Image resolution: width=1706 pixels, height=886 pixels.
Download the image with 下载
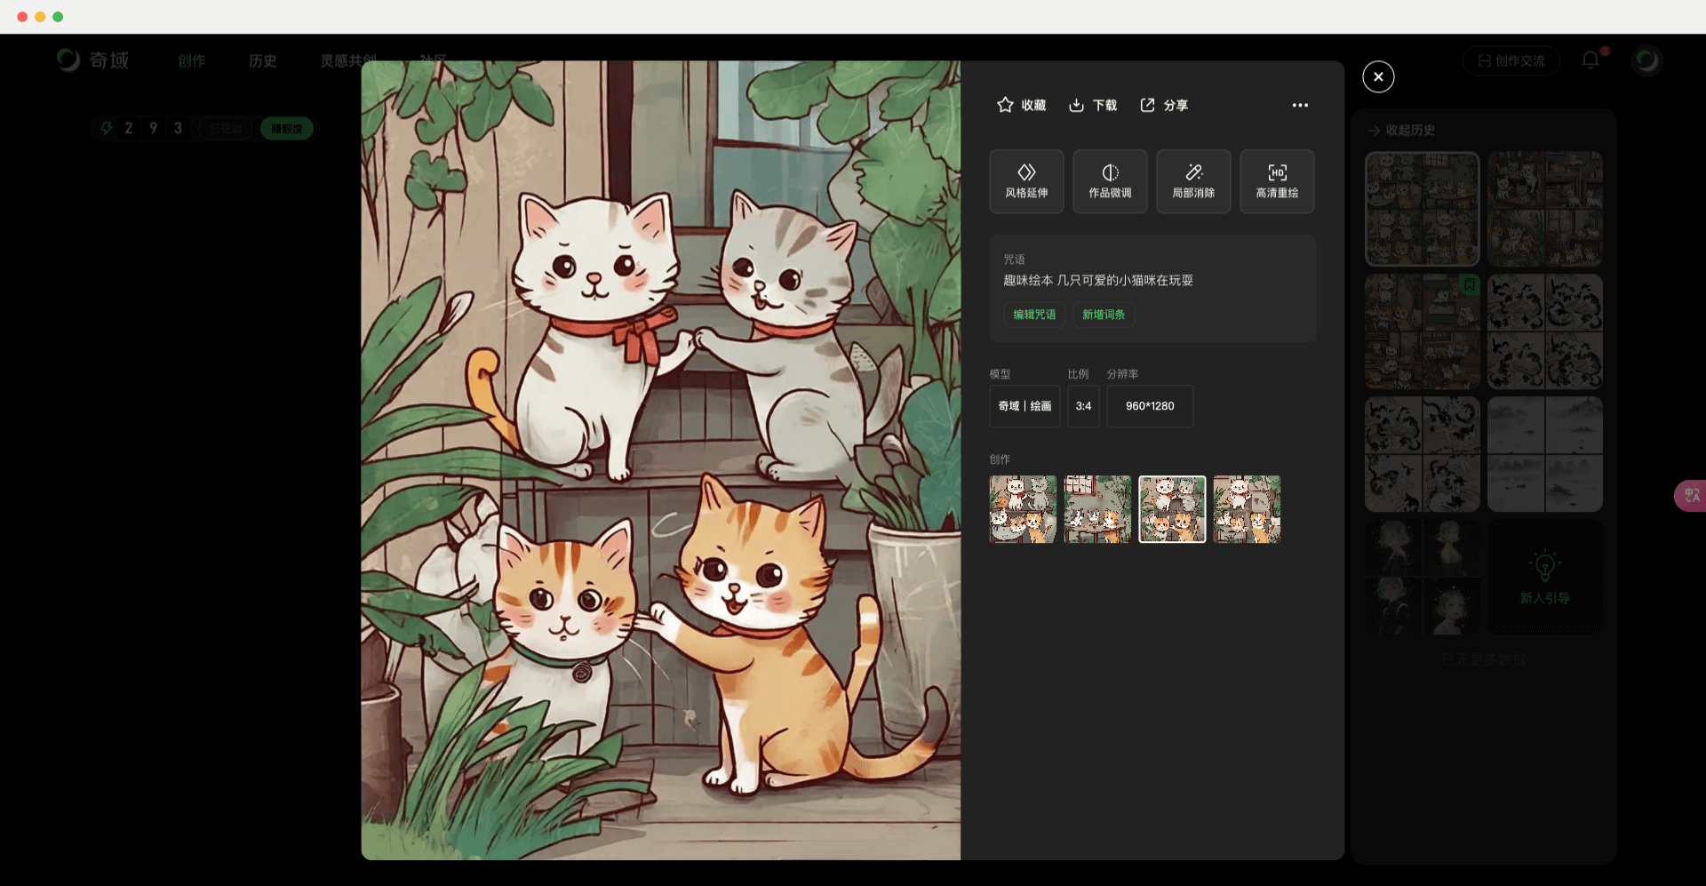click(x=1092, y=105)
